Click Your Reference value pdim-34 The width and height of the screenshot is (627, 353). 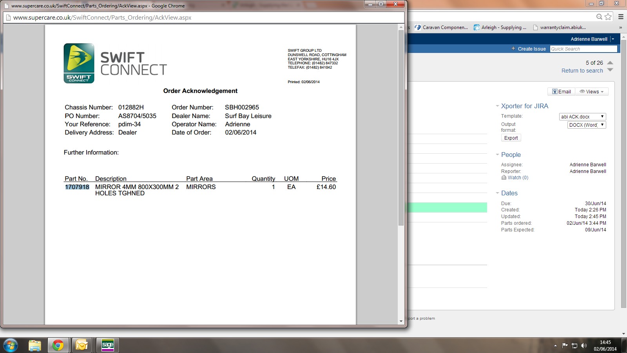click(129, 124)
